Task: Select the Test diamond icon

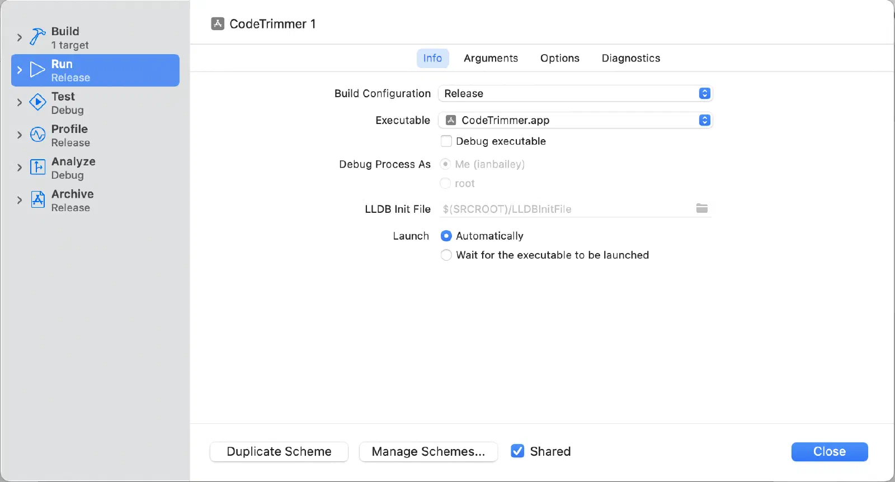Action: (37, 102)
